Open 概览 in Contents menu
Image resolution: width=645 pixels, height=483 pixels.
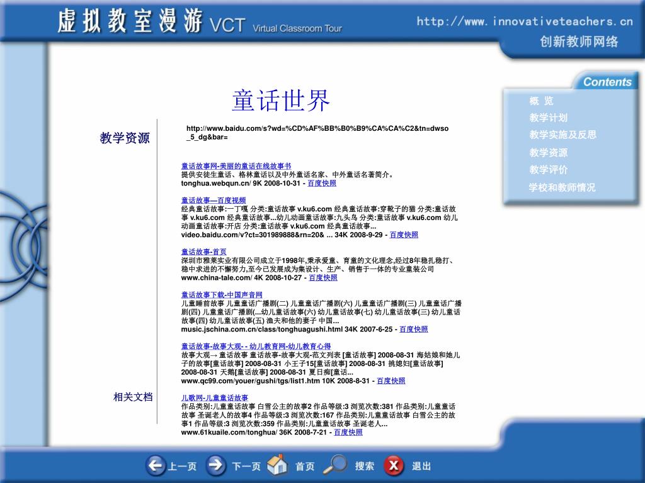541,101
